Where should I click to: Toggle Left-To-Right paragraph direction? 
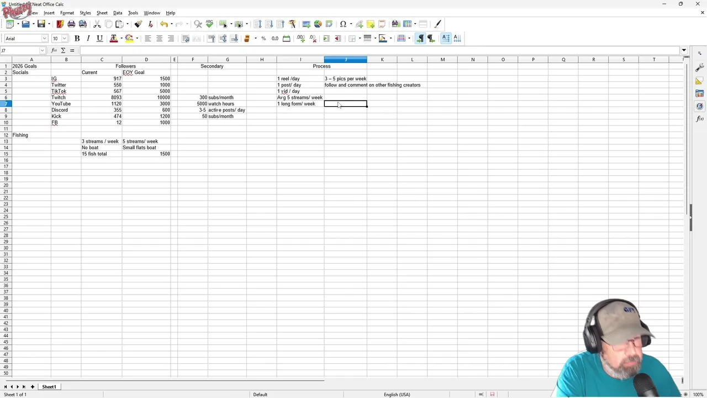tap(420, 38)
